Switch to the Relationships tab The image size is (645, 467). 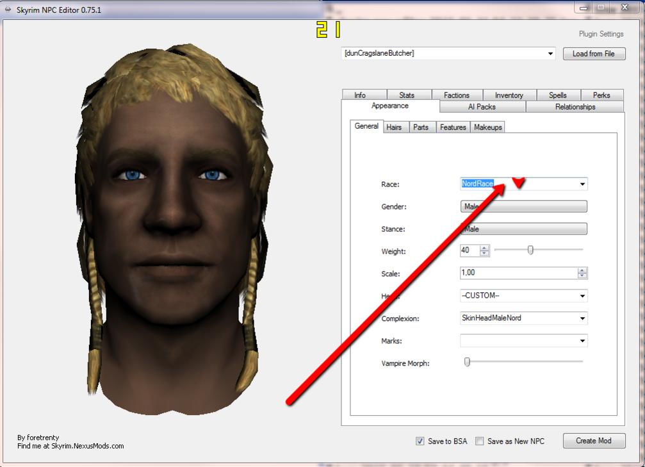575,107
